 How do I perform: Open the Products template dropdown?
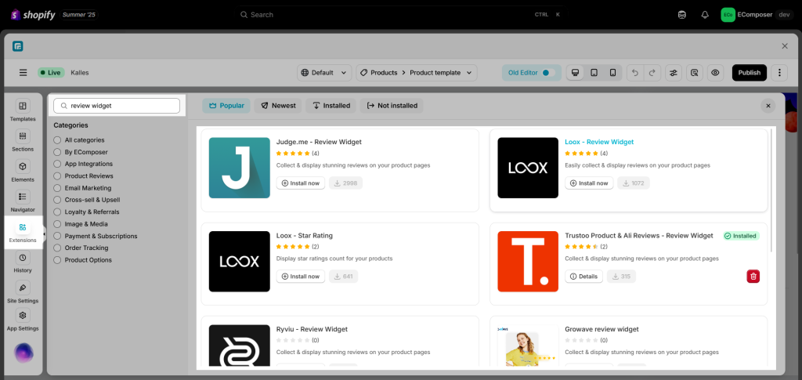point(417,73)
